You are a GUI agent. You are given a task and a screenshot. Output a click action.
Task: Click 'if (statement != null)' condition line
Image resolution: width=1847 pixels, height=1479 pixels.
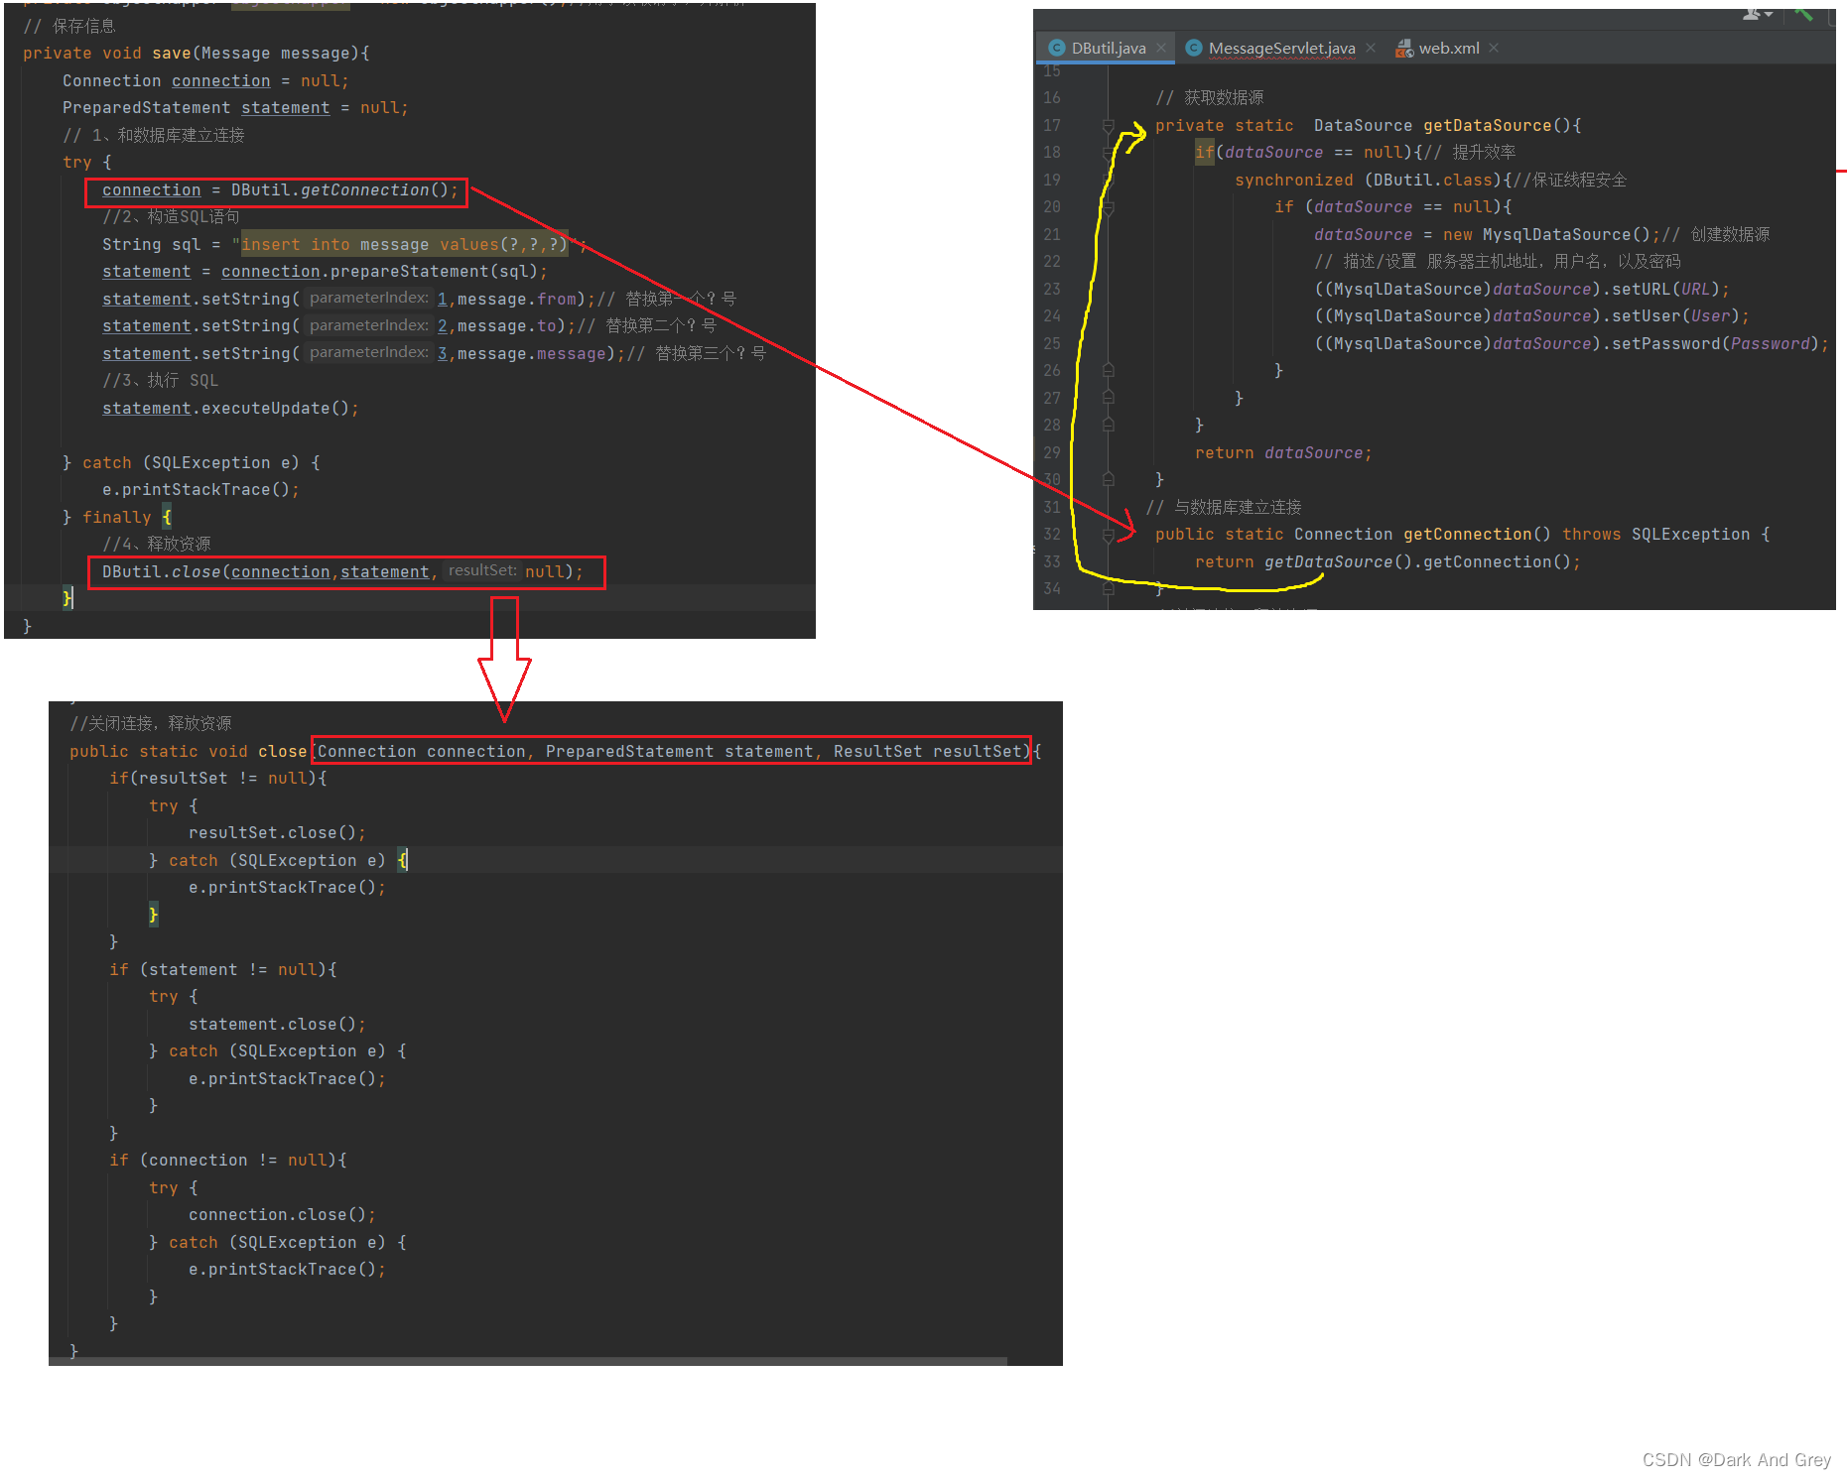[223, 969]
